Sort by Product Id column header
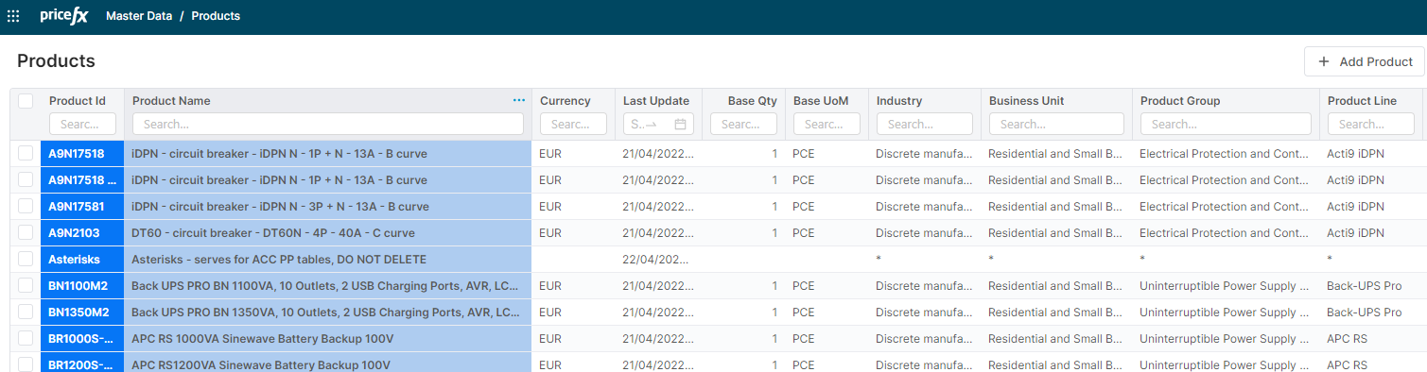The image size is (1427, 372). click(78, 101)
